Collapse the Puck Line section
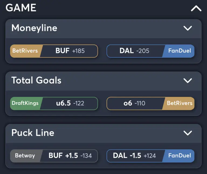The width and height of the screenshot is (207, 174). pos(187,133)
